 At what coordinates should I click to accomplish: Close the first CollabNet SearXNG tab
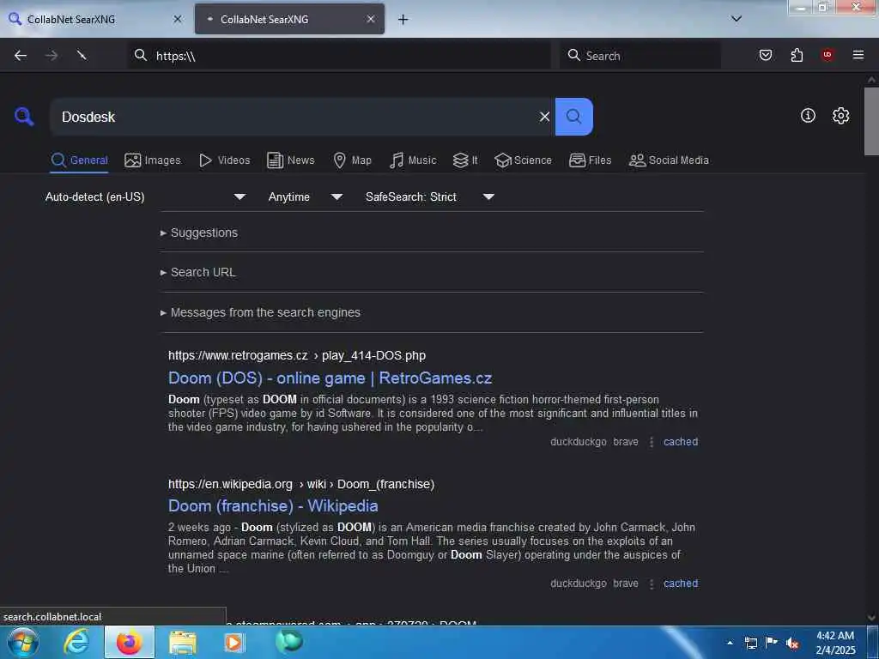[178, 19]
